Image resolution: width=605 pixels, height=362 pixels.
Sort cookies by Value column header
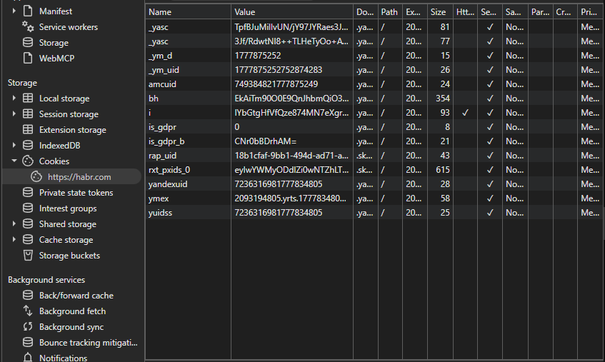tap(292, 12)
